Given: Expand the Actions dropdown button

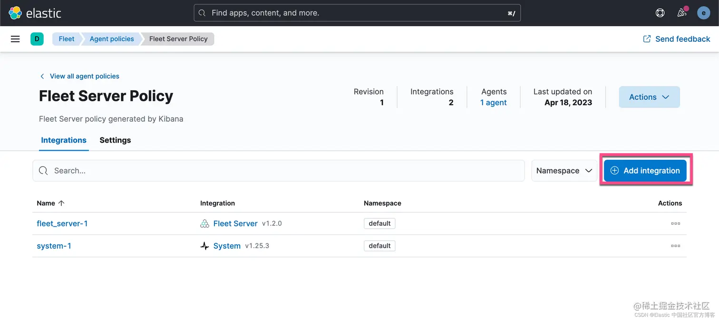Looking at the screenshot, I should point(649,97).
